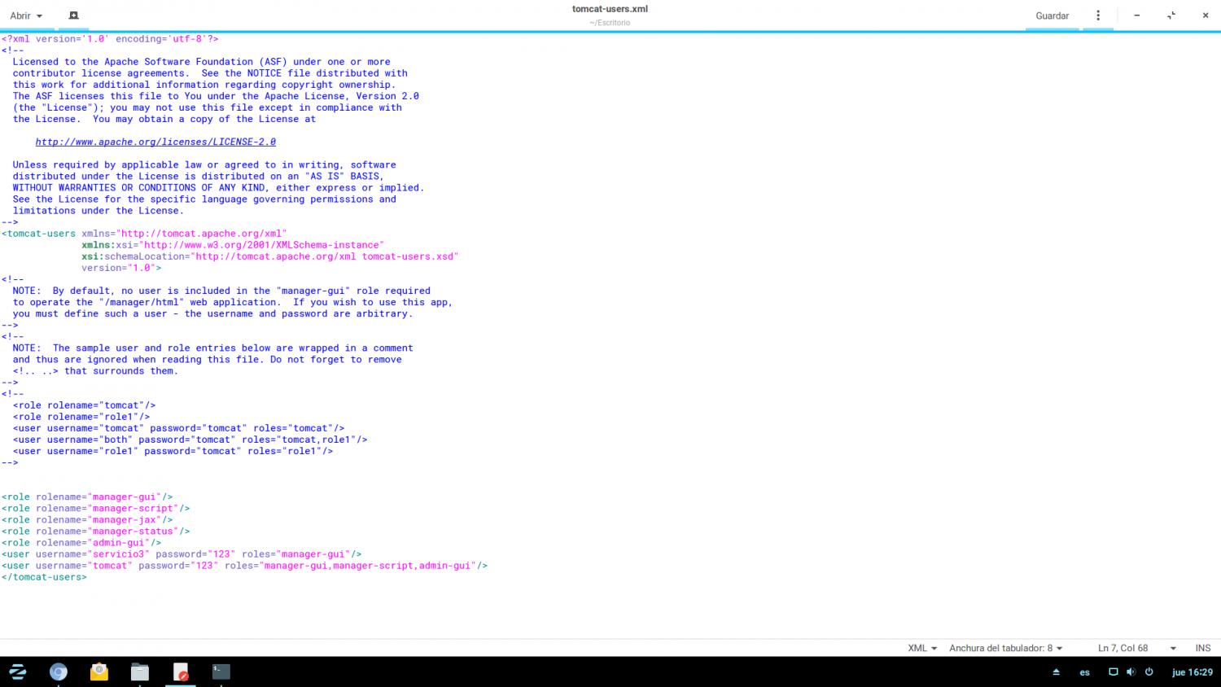Screen dimensions: 1221x687
Task: Click the 'Licensed to the Apache Software Foundation' line
Action: 201,62
